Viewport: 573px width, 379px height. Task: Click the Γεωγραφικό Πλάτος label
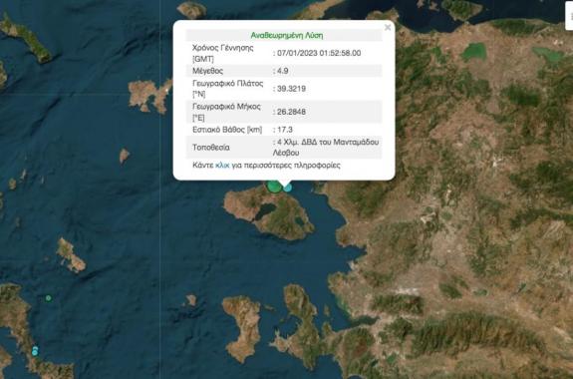pyautogui.click(x=227, y=89)
